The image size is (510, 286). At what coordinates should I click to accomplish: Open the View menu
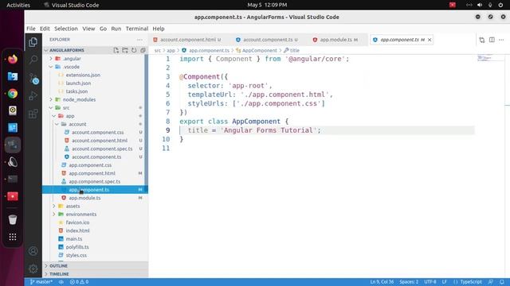click(88, 29)
